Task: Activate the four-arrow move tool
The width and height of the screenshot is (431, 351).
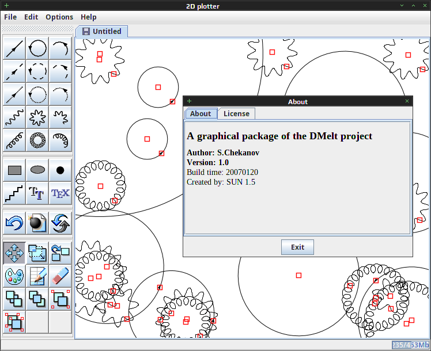Action: [14, 253]
